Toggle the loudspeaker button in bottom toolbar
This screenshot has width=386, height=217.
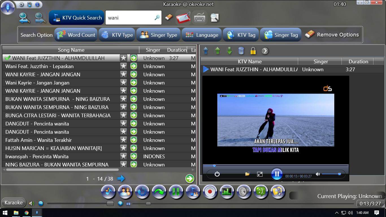point(244,192)
